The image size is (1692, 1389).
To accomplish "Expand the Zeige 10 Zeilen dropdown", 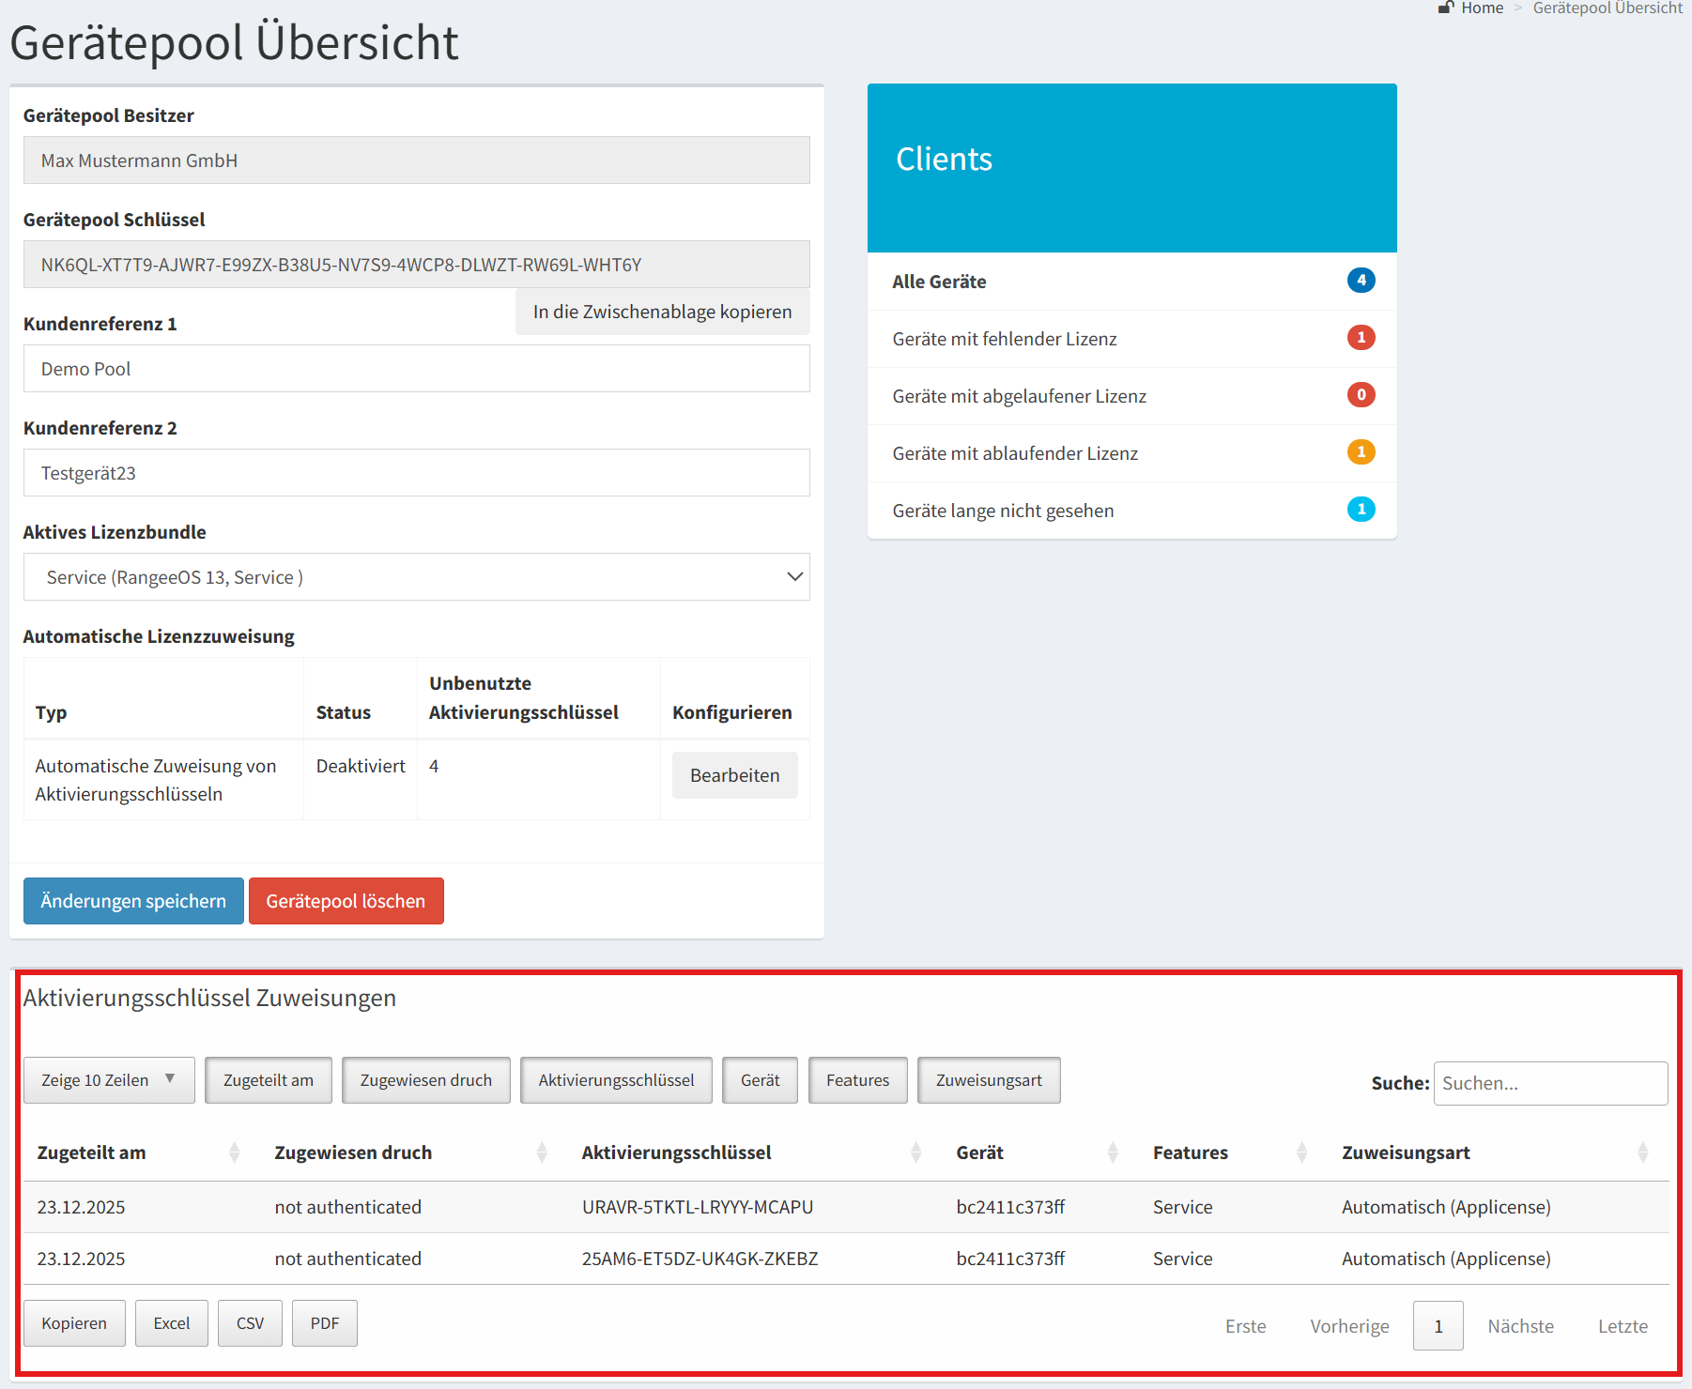I will click(108, 1080).
